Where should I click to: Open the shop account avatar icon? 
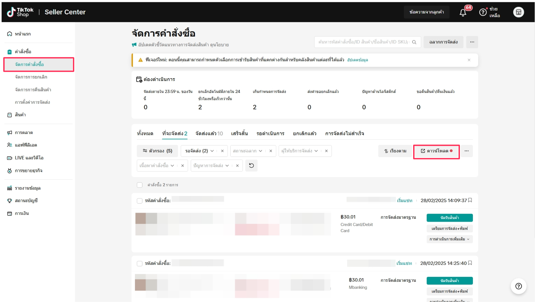(x=518, y=12)
